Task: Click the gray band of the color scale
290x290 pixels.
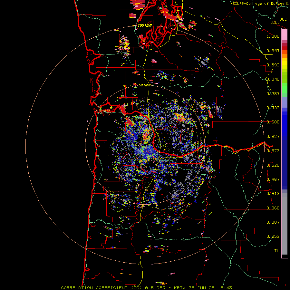Action: click(x=285, y=224)
